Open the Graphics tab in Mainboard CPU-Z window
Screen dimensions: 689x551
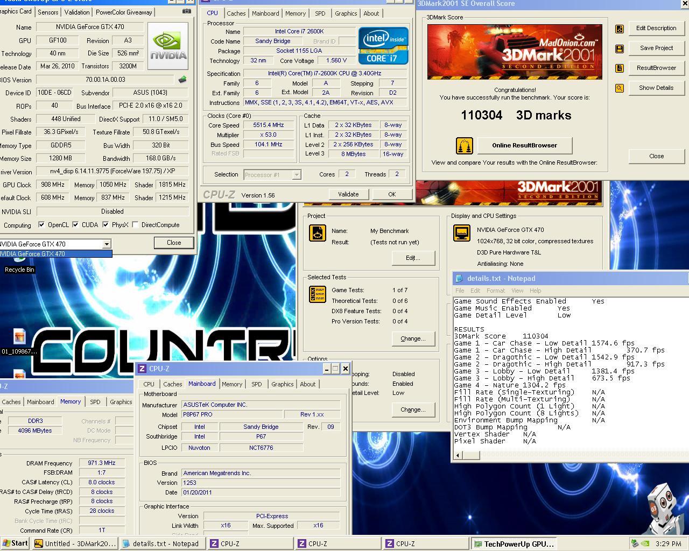[x=282, y=384]
